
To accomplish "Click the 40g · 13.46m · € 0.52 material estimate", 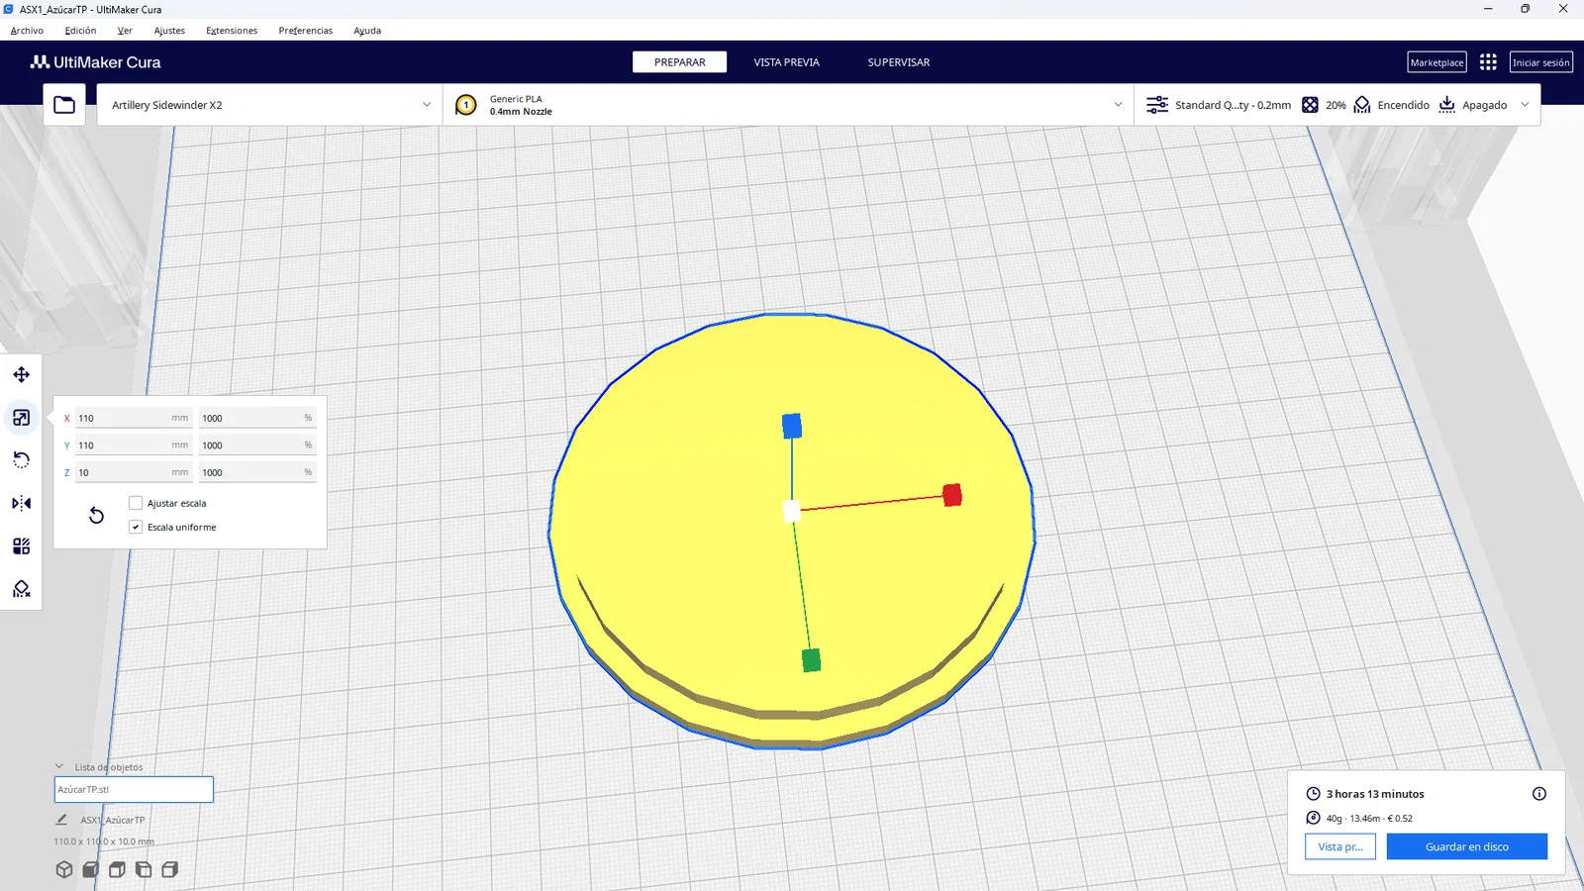I will (x=1369, y=819).
